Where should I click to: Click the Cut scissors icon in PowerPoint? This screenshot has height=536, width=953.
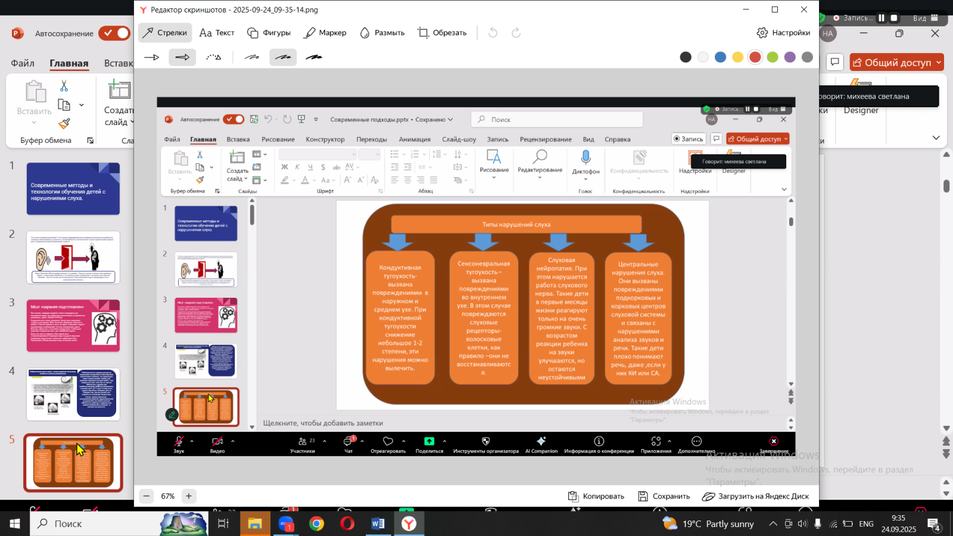pyautogui.click(x=64, y=86)
